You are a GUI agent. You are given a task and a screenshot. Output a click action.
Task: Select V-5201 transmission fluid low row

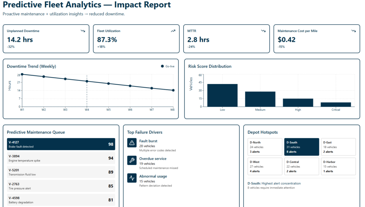pyautogui.click(x=61, y=172)
